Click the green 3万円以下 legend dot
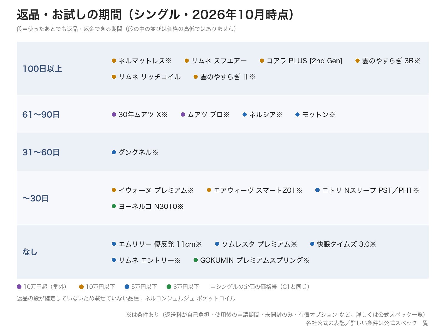The image size is (445, 333). [x=169, y=287]
